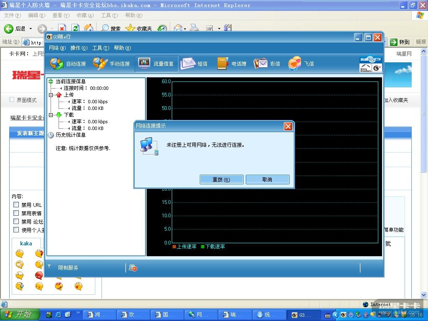Click the 瑞星网 link at top right
Image resolution: width=428 pixels, height=321 pixels.
(404, 54)
